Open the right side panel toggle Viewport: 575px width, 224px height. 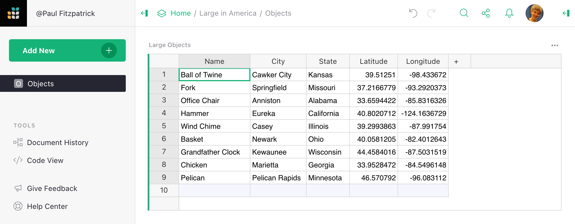pos(566,13)
